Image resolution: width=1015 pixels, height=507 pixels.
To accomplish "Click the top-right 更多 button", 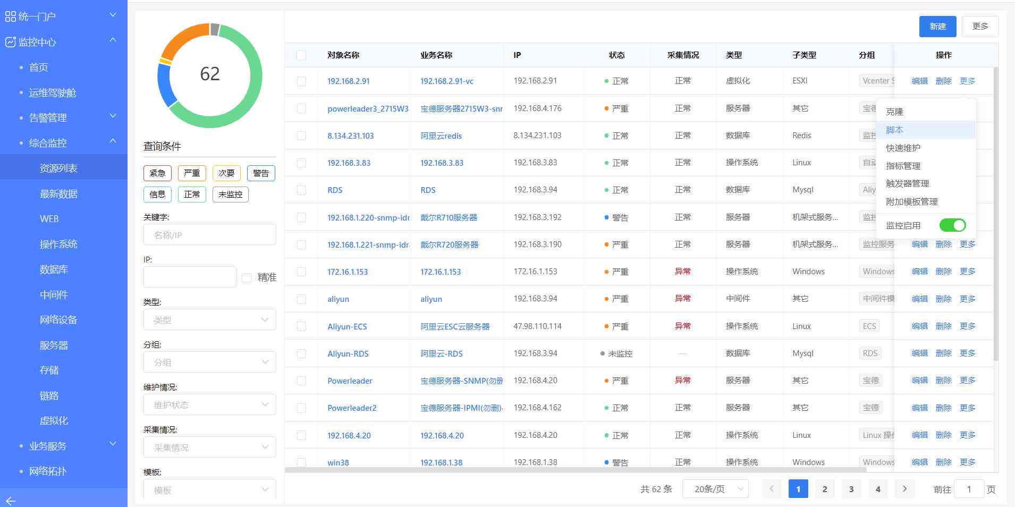I will (980, 27).
